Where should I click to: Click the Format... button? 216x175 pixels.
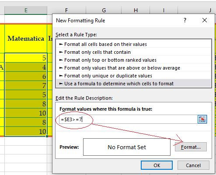pyautogui.click(x=191, y=147)
